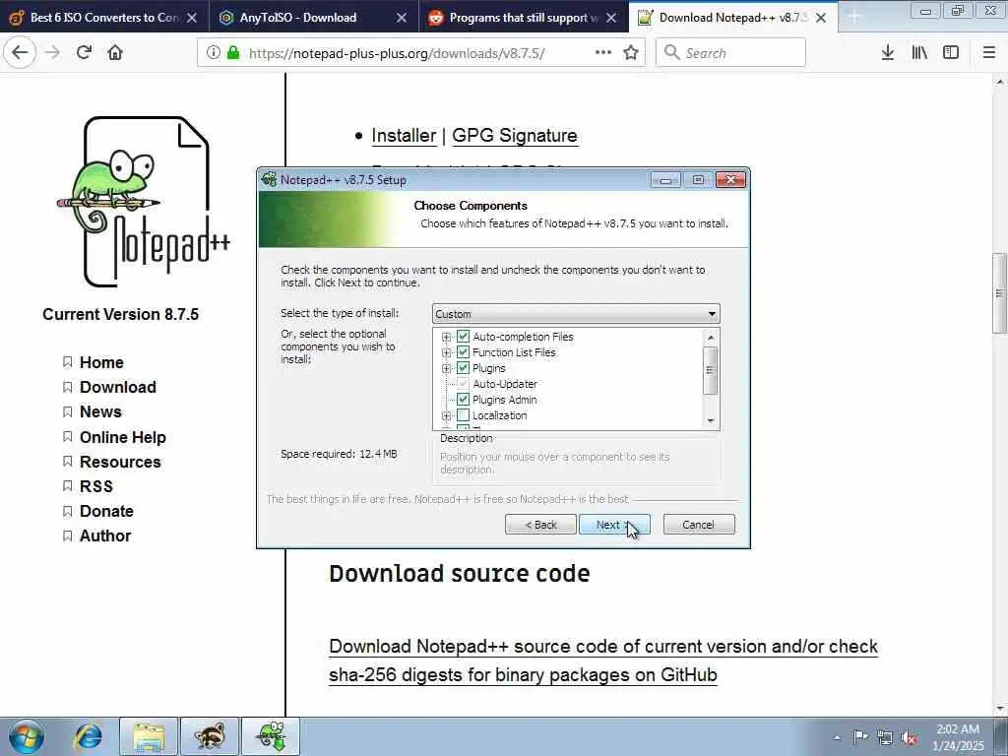Switch to Programs that still support tab
1008x756 pixels.
click(524, 18)
